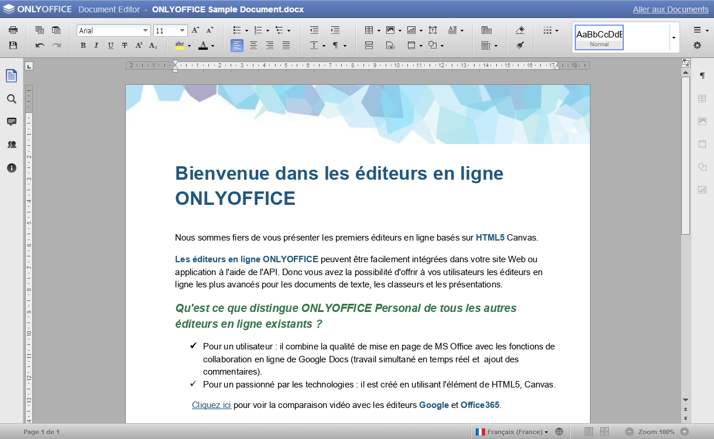
Task: Justify the paragraph text
Action: [x=286, y=45]
